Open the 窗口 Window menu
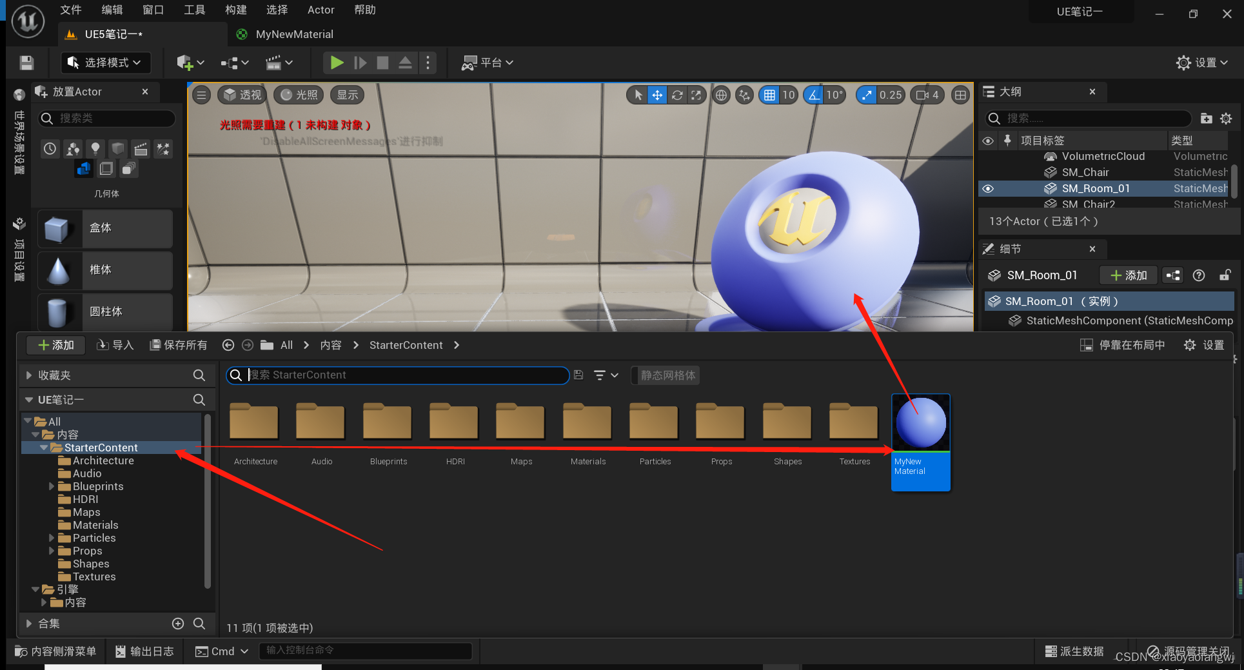 point(153,10)
